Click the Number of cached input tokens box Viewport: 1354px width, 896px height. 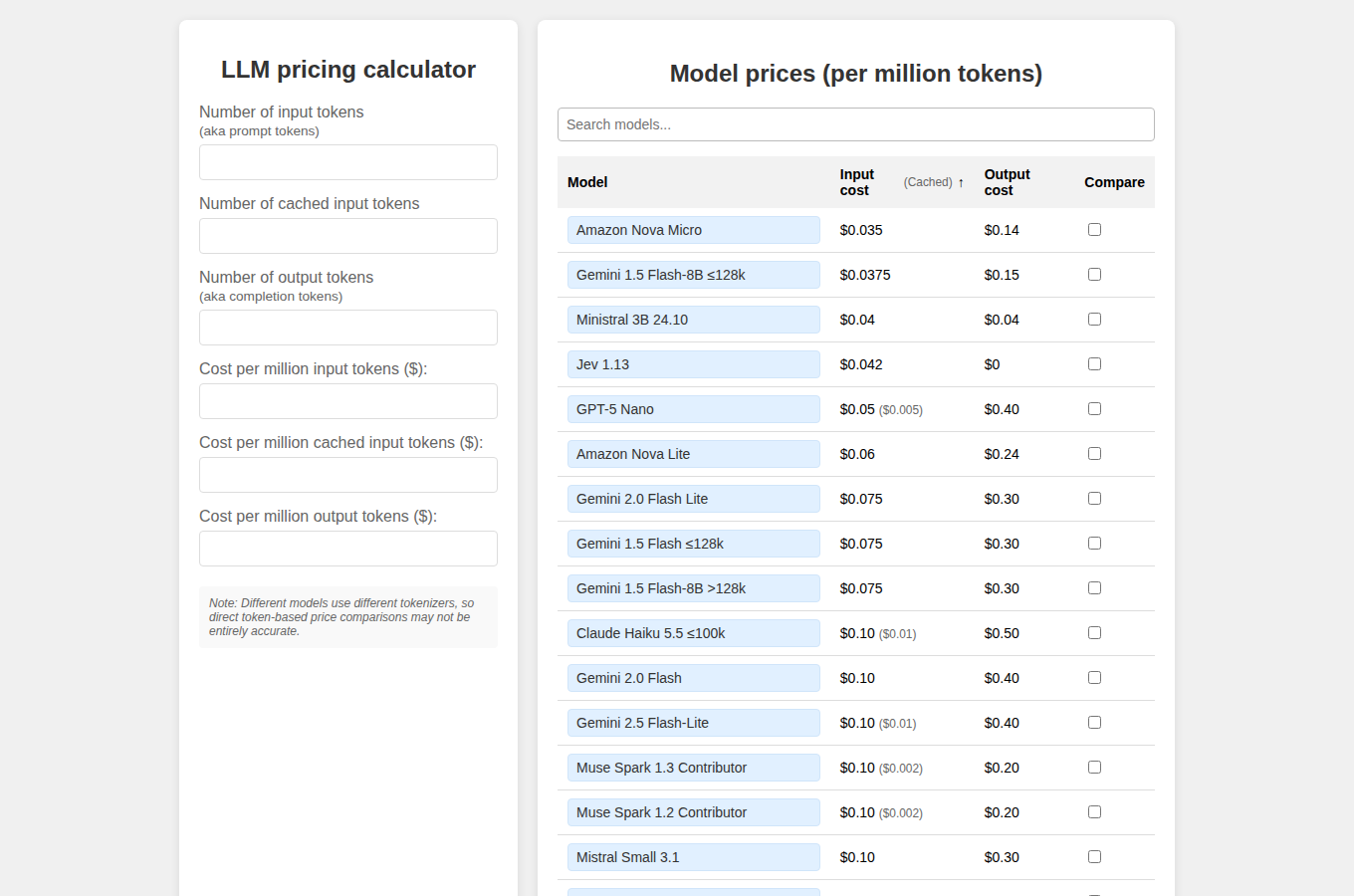[348, 236]
